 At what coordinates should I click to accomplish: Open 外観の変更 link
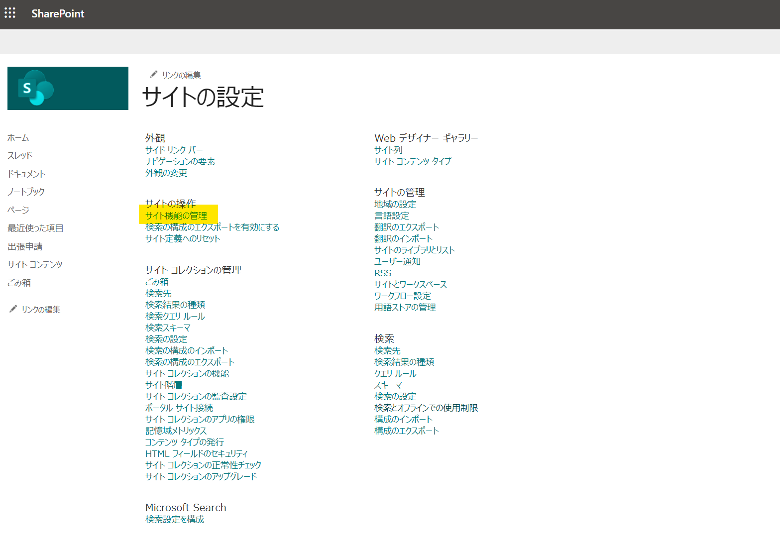point(166,173)
